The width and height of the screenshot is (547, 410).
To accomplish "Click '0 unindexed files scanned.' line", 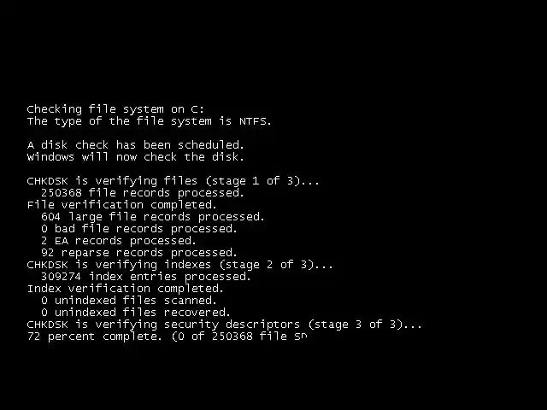I will tap(129, 301).
